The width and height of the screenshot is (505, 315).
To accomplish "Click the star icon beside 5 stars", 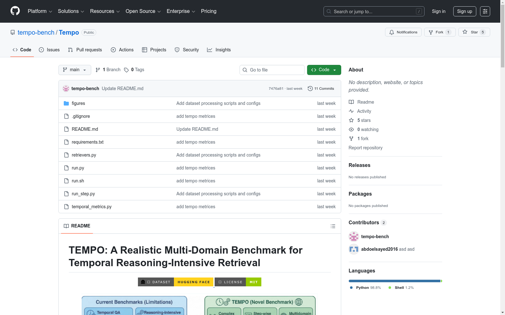I will click(351, 120).
